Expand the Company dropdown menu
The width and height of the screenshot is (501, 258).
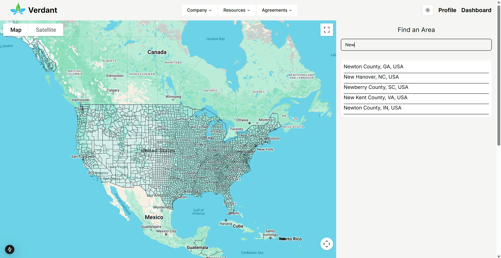pos(199,10)
